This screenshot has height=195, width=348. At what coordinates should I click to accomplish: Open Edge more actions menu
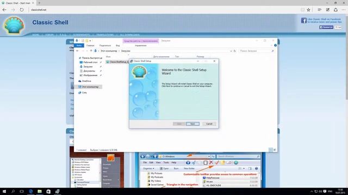point(344,10)
